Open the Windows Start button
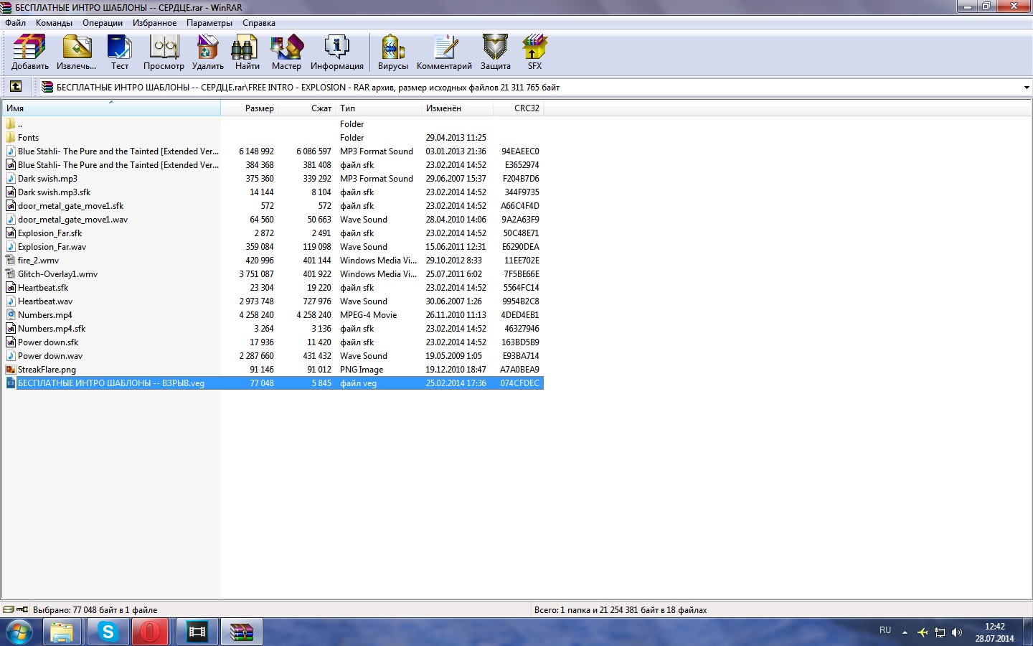Image resolution: width=1033 pixels, height=646 pixels. click(19, 632)
